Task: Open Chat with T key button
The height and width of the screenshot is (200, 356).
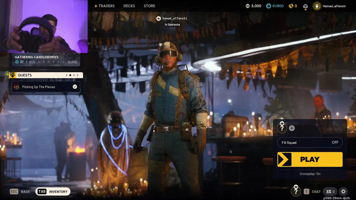Action: 312,191
